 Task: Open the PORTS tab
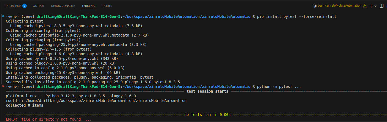pyautogui.click(x=107, y=6)
